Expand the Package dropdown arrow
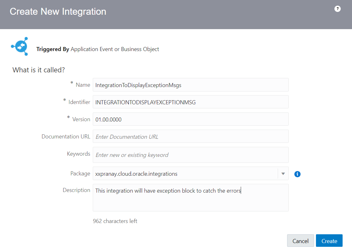The height and width of the screenshot is (249, 352). pyautogui.click(x=283, y=174)
